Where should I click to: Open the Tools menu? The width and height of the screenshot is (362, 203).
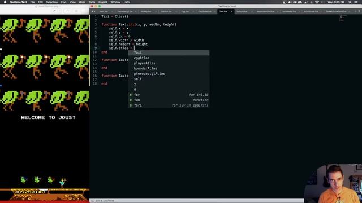point(92,2)
